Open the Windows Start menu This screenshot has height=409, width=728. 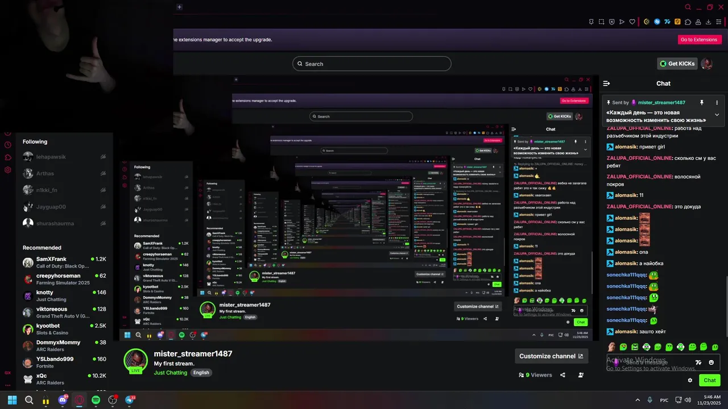click(x=12, y=400)
